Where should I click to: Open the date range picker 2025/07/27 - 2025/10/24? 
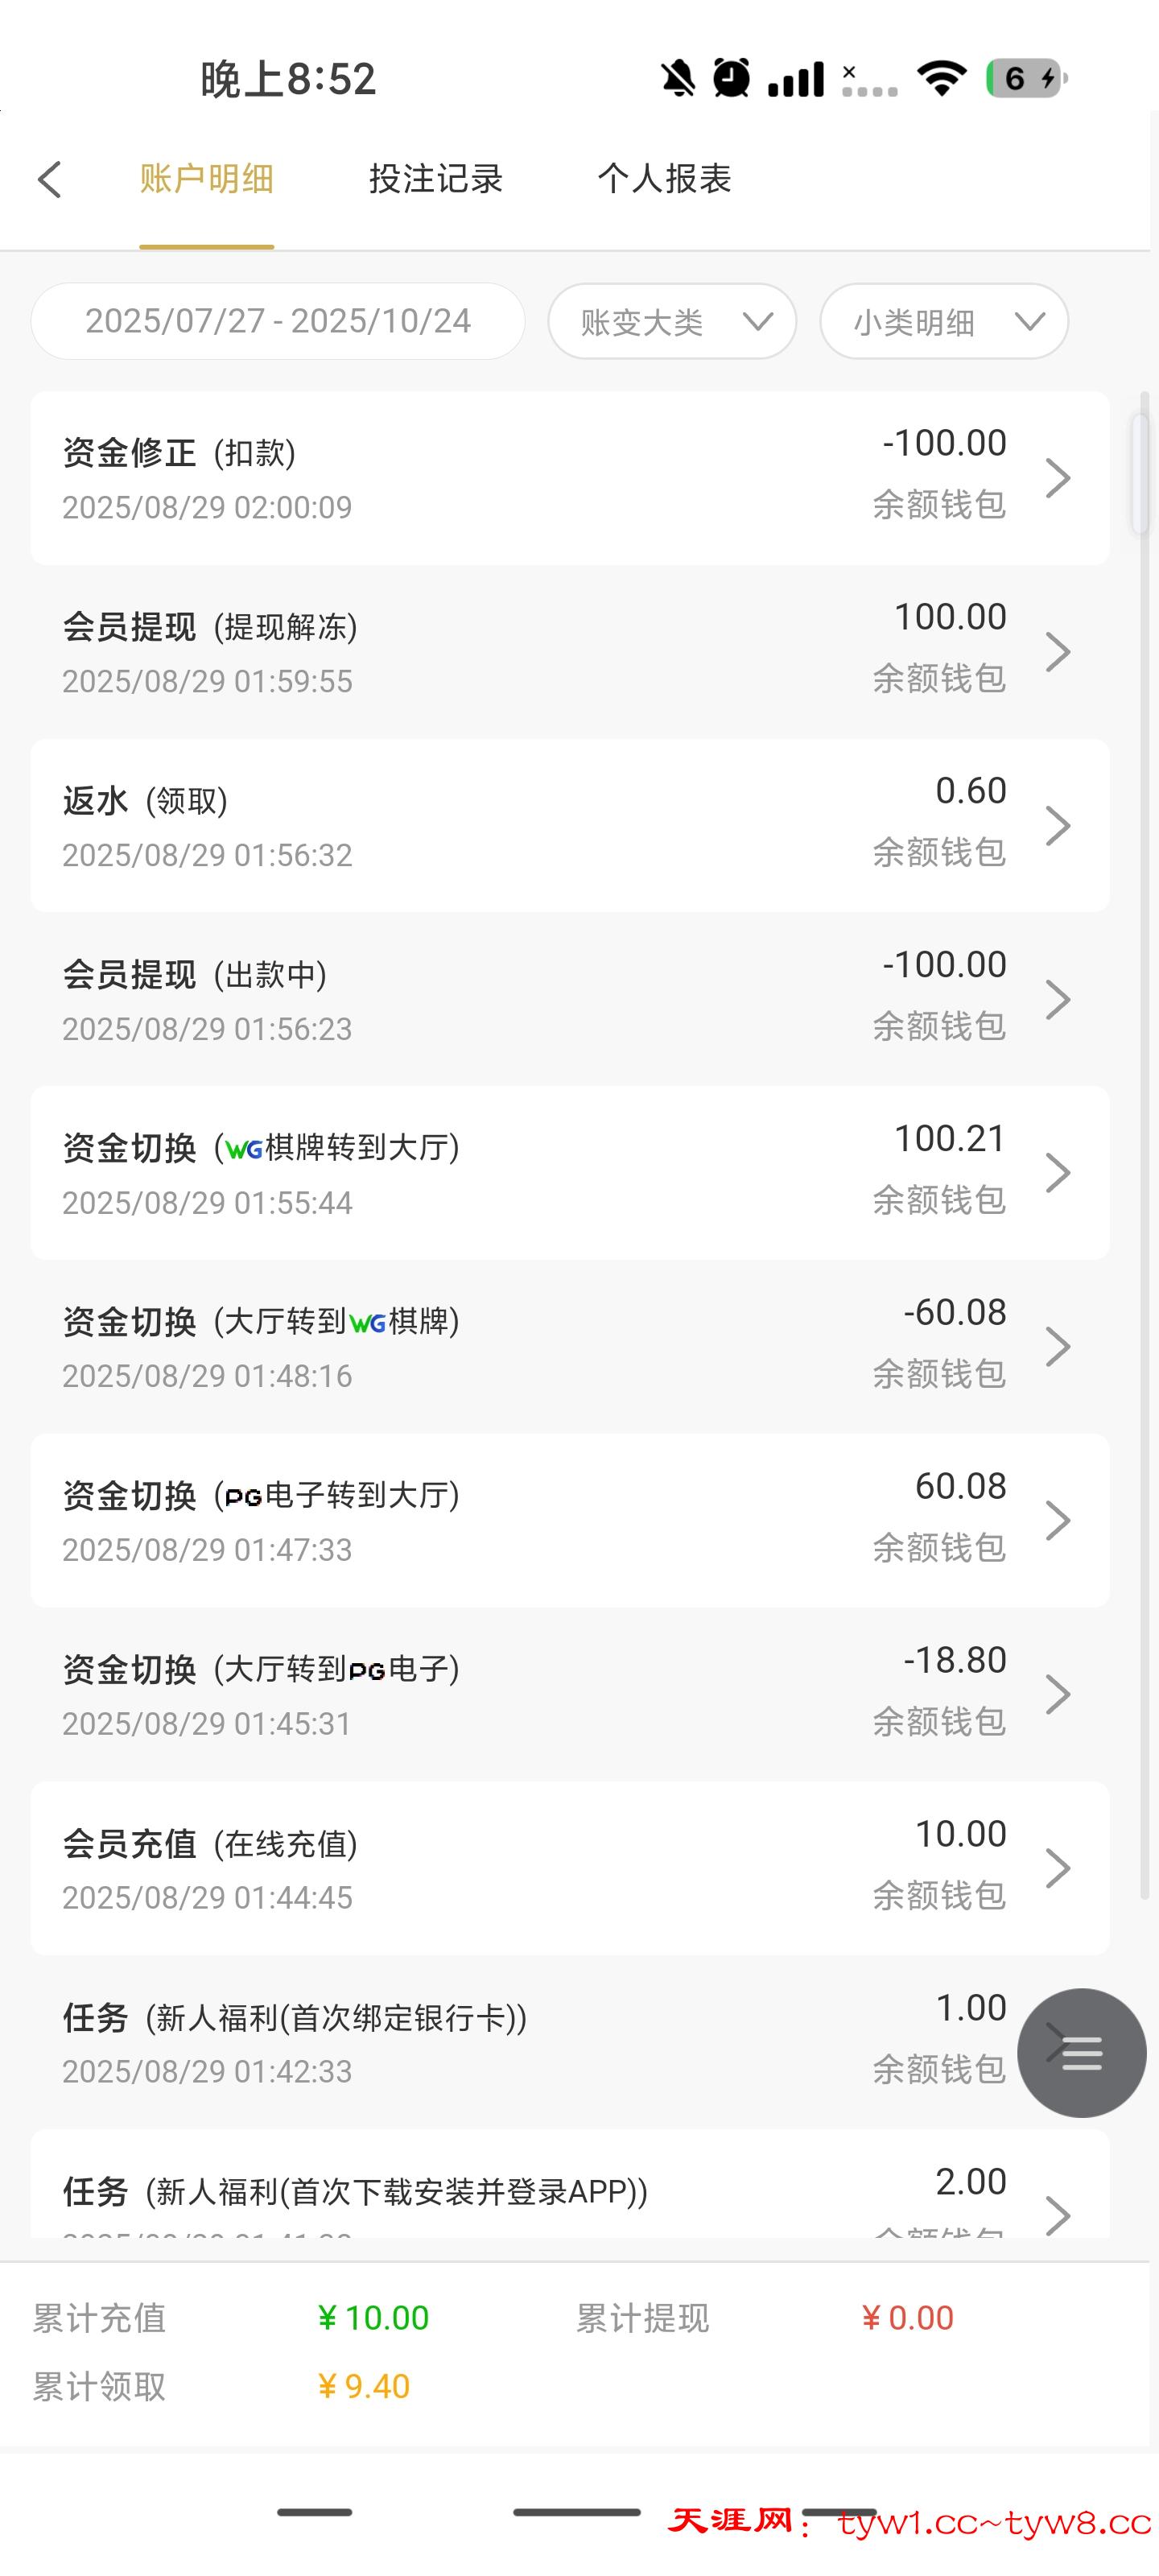point(278,322)
